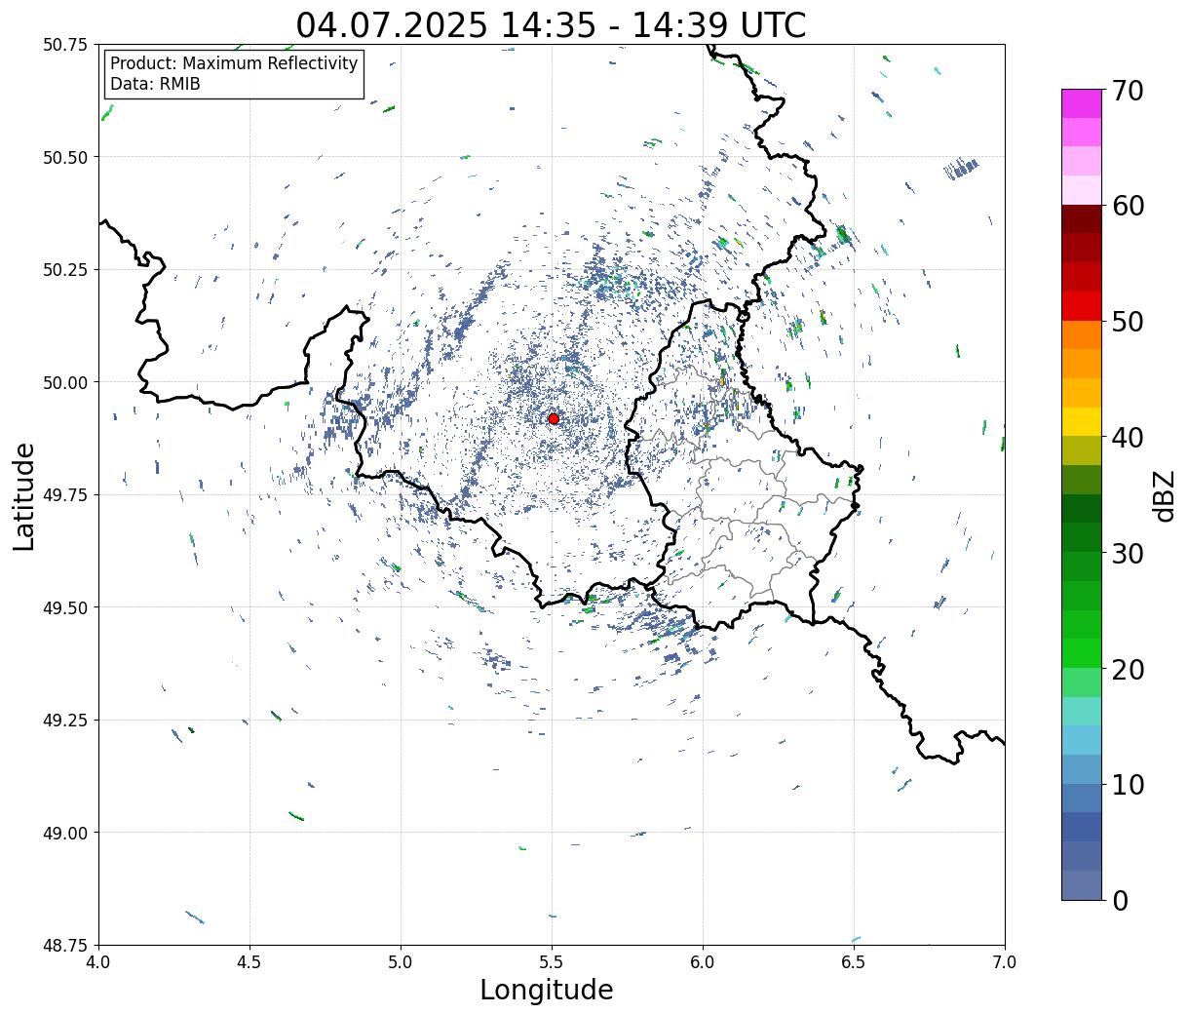The image size is (1188, 1014).
Task: Click the latitude tick label 48.75
Action: pyautogui.click(x=65, y=945)
